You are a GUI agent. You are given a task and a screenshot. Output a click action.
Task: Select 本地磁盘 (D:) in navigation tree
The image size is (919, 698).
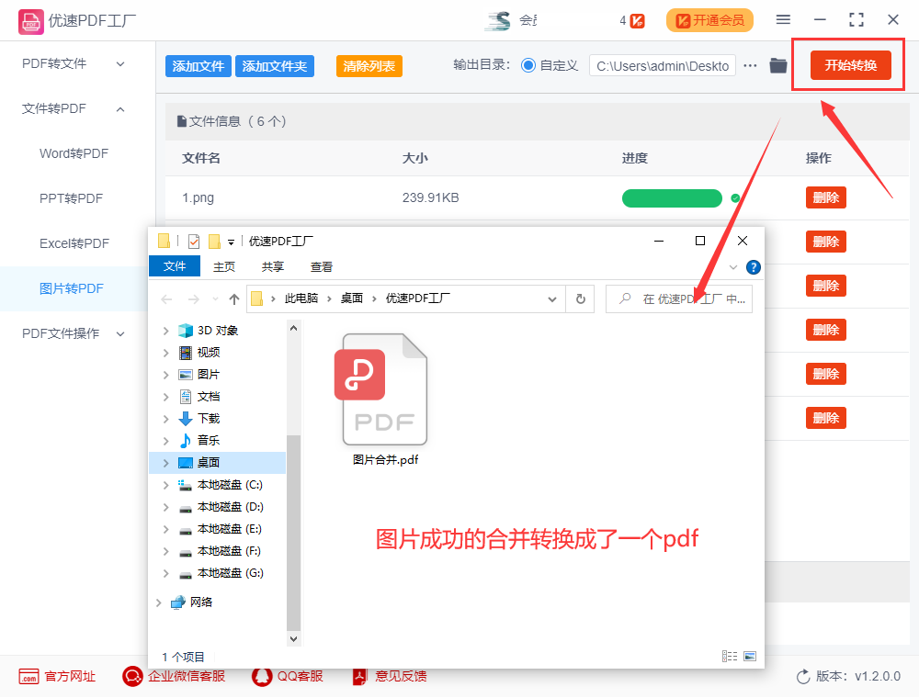tap(231, 507)
